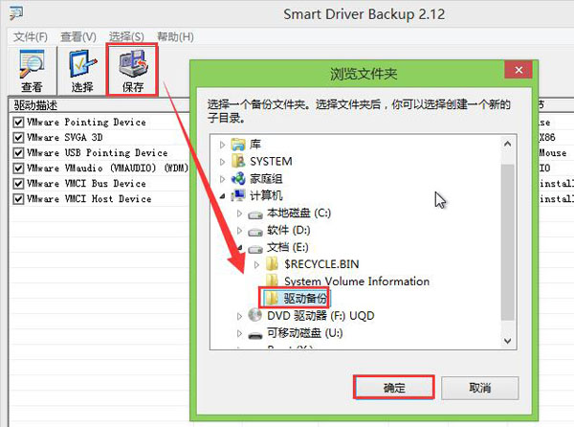
Task: Expand the DVD 驱动器 (F:) node
Action: pos(239,316)
